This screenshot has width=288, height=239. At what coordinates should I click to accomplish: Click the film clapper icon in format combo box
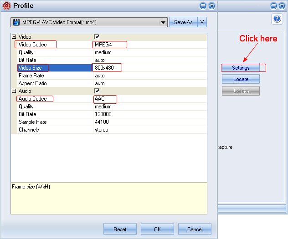tap(16, 22)
